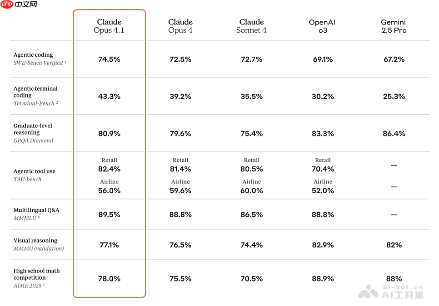Click the 60.0% Airline score for Sonnet 4
Image resolution: width=439 pixels, height=306 pixels.
[x=251, y=191]
